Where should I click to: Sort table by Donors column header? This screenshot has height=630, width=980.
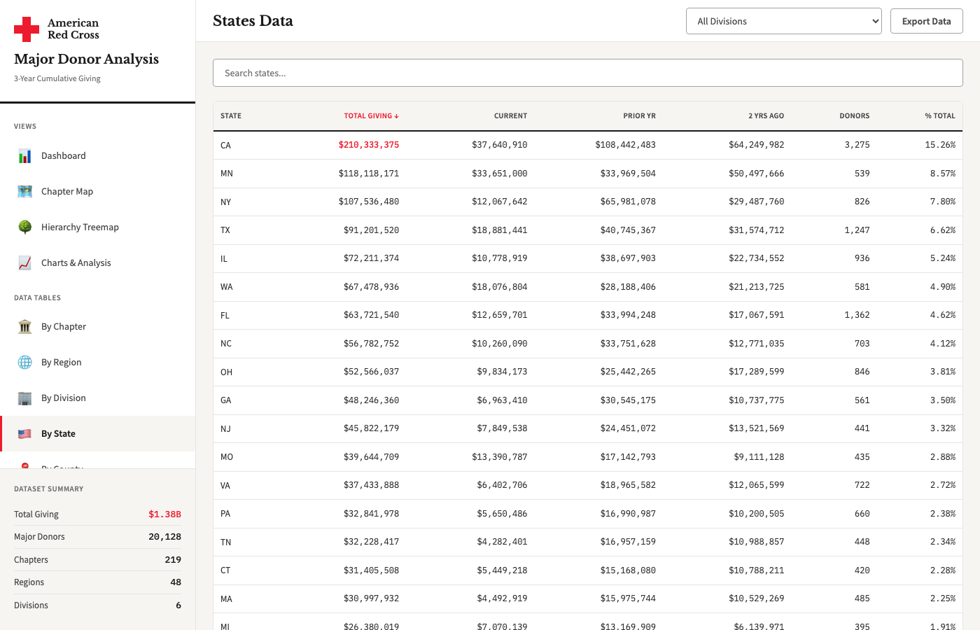click(854, 116)
